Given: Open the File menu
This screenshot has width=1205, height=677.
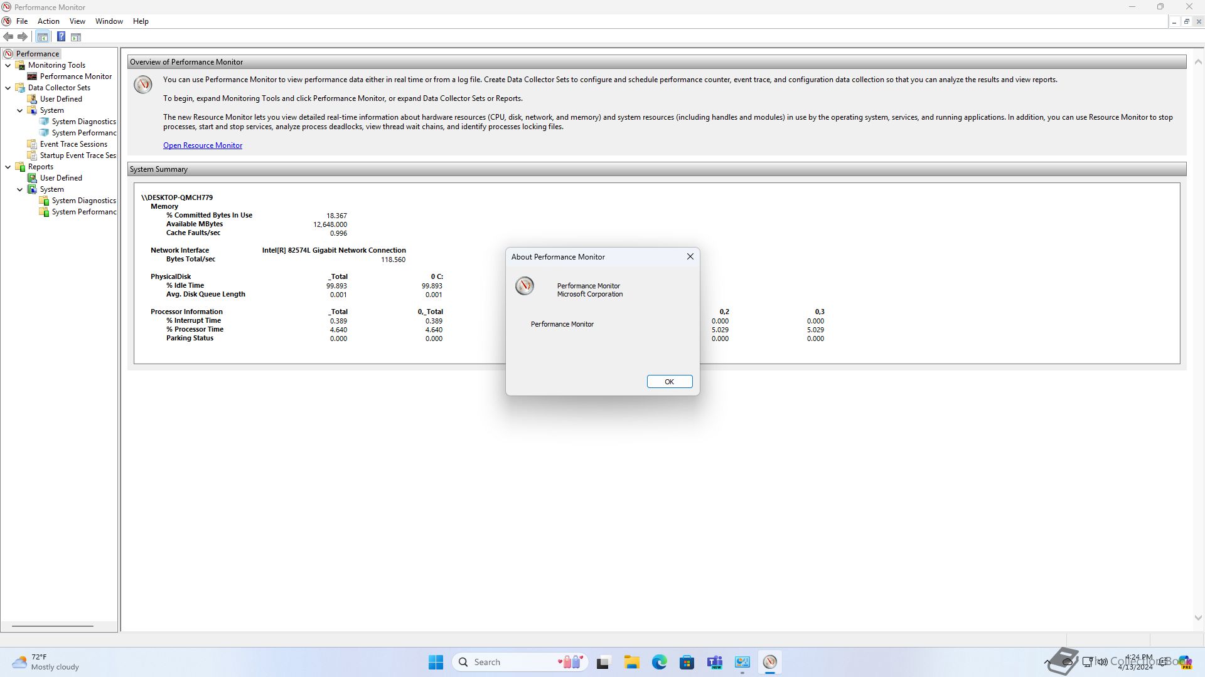Looking at the screenshot, I should [x=22, y=21].
